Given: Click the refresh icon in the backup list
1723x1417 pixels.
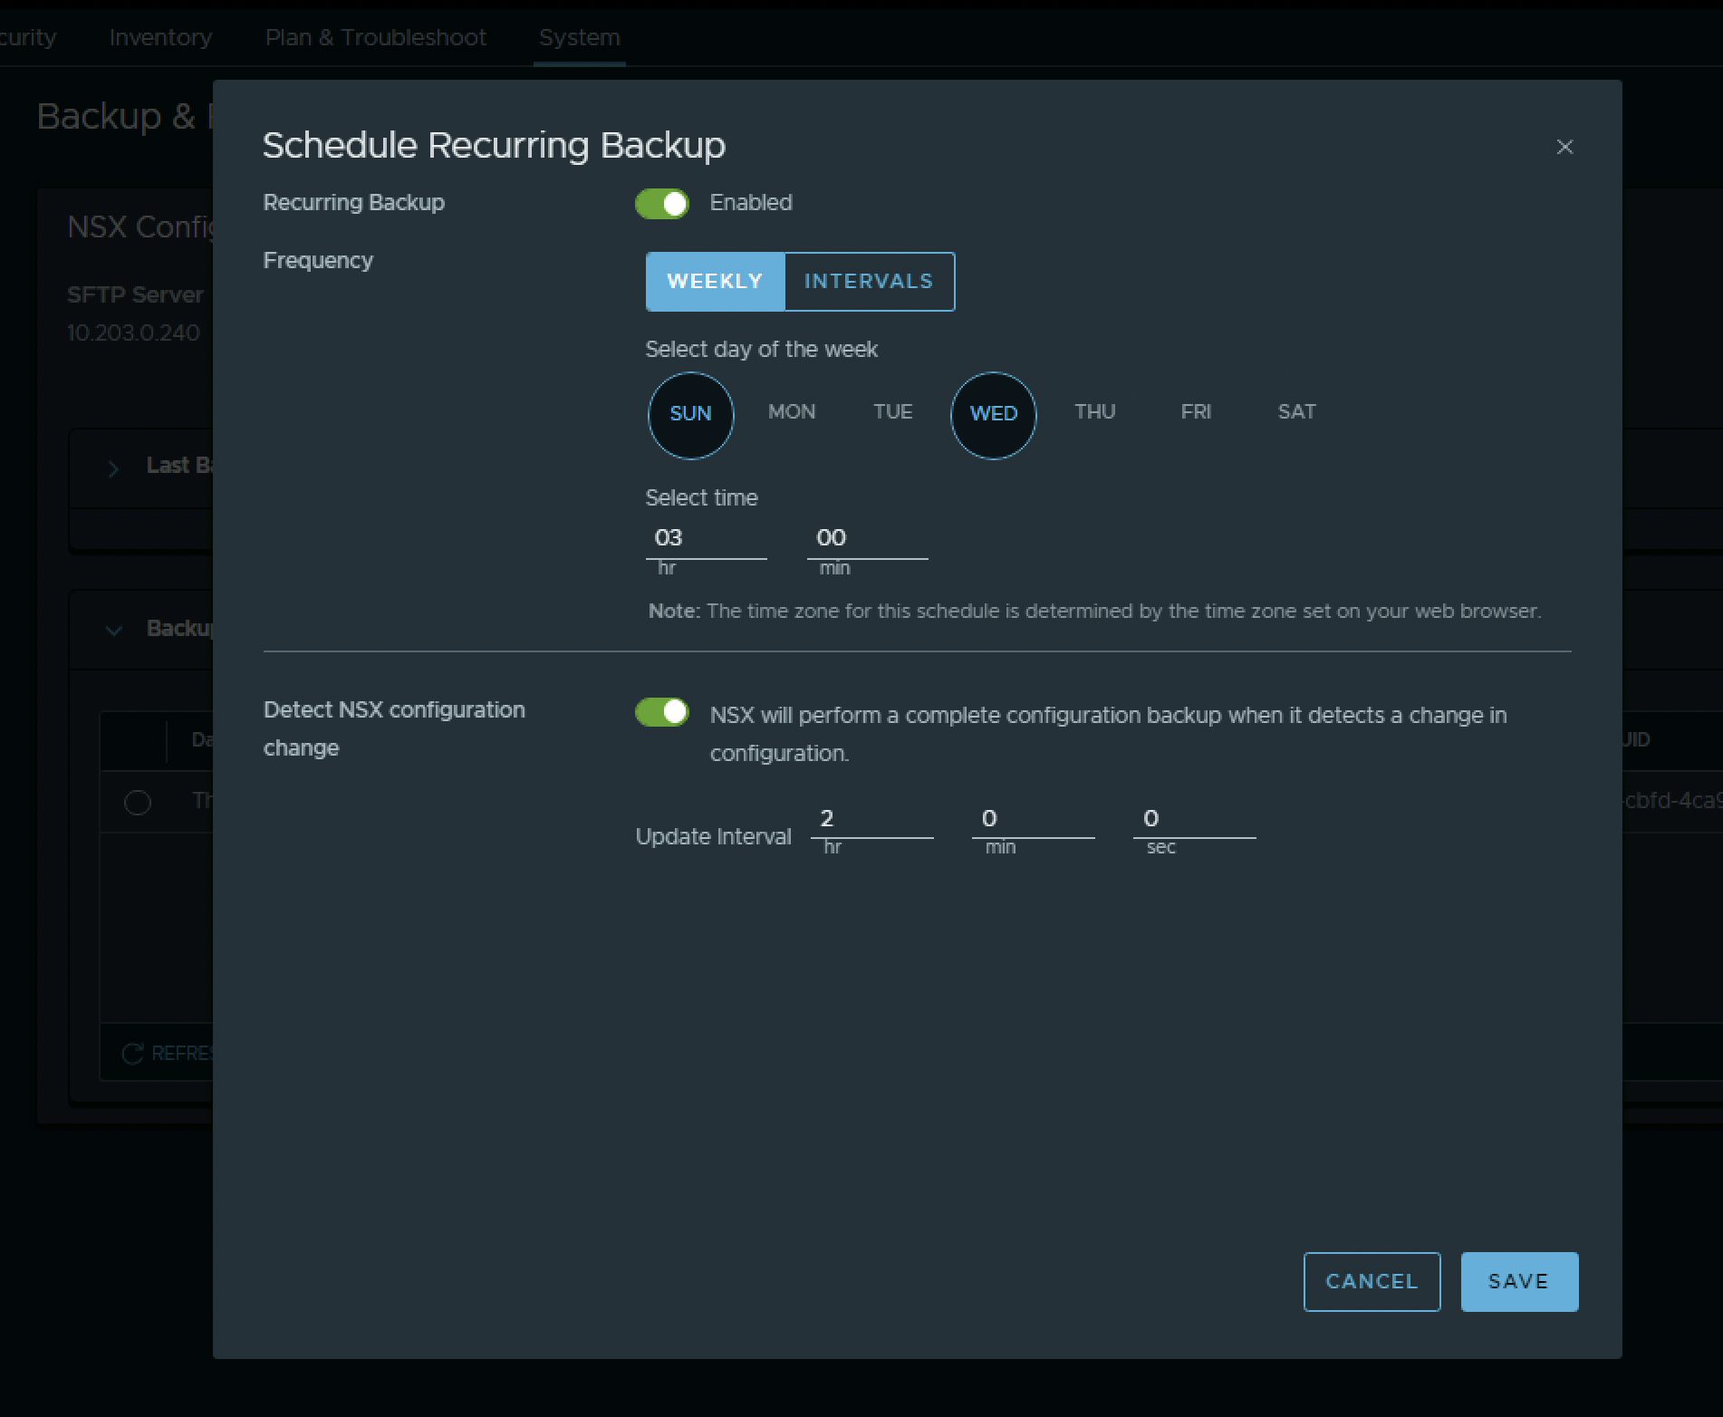Looking at the screenshot, I should point(134,1053).
